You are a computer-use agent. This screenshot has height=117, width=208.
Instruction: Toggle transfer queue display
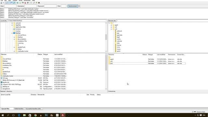coord(14,3)
